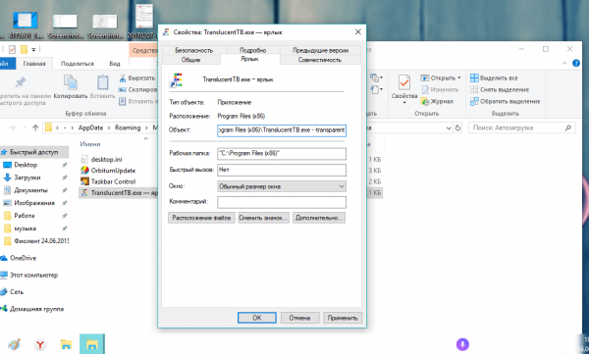Sort by the Имени column header
This screenshot has height=354, width=589.
[x=89, y=144]
